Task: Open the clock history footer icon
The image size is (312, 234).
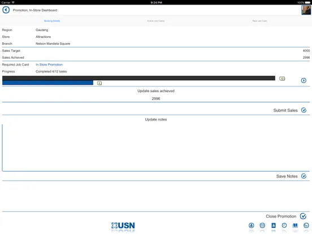Action: pyautogui.click(x=284, y=226)
